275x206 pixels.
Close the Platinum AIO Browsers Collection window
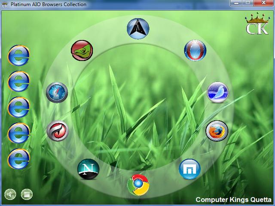pyautogui.click(x=263, y=3)
